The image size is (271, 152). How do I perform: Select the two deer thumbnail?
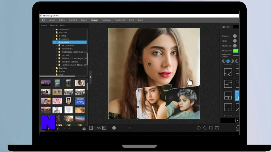pyautogui.click(x=57, y=92)
